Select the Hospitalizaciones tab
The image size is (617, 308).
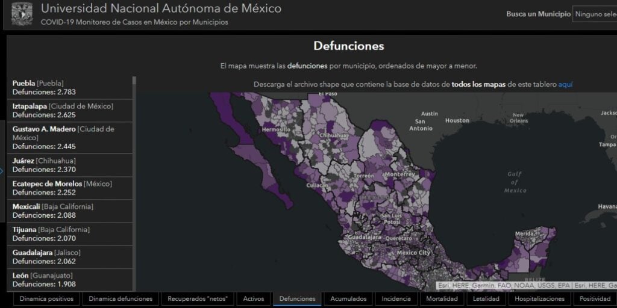(x=539, y=298)
